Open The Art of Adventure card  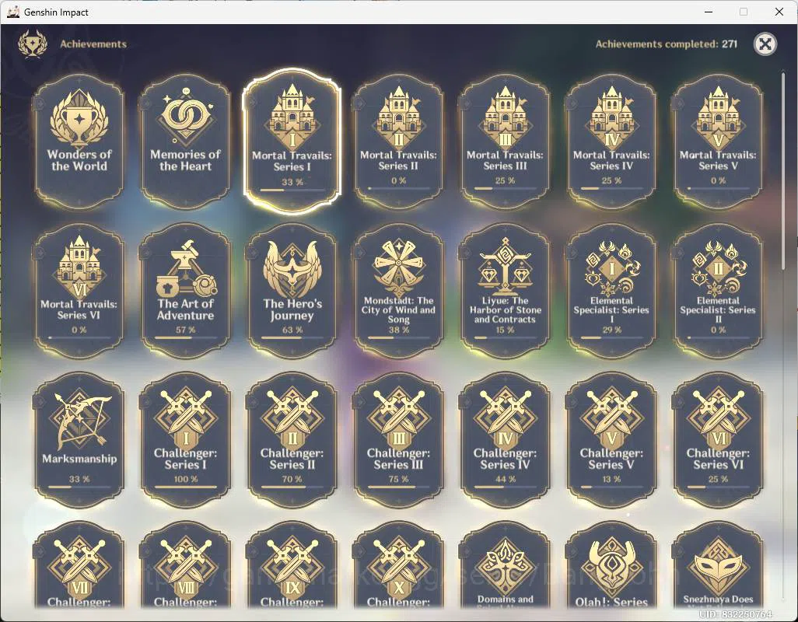pos(185,290)
